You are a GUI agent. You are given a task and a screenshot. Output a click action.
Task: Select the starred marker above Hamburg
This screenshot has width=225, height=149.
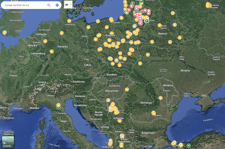tap(69, 21)
